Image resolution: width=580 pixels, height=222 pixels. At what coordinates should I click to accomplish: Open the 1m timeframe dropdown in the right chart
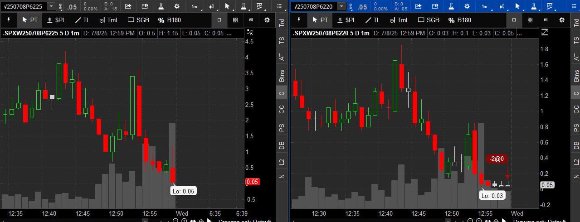coord(485,6)
